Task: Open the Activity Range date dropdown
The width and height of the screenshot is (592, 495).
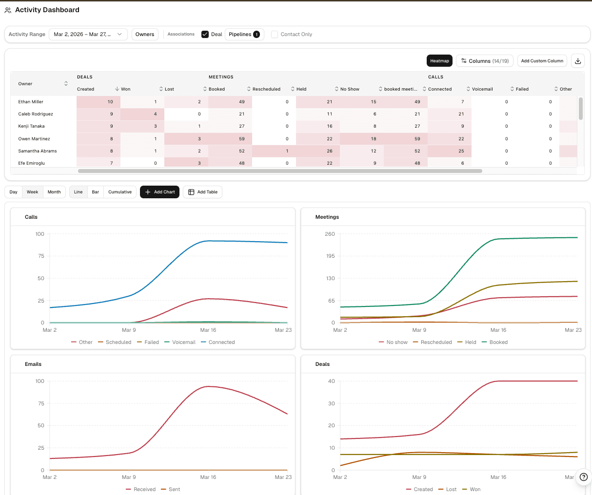Action: (x=88, y=34)
